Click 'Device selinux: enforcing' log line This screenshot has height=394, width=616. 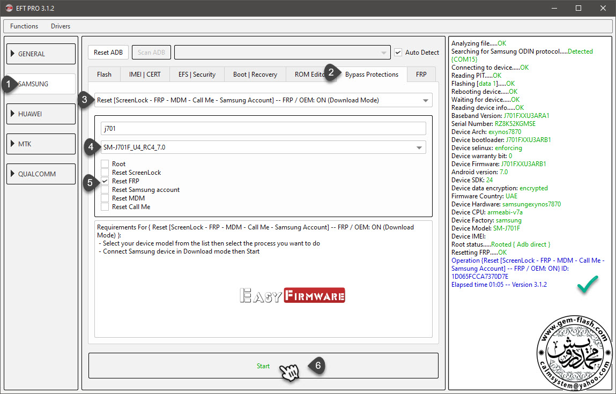pyautogui.click(x=487, y=148)
